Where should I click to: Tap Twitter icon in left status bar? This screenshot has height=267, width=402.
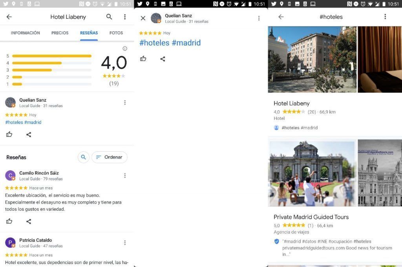pos(5,4)
